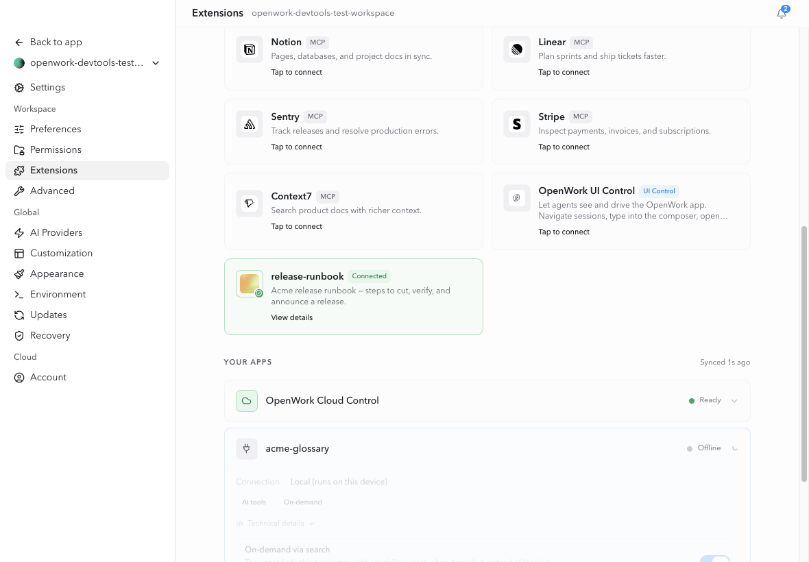Viewport: 809px width, 562px height.
Task: Click the Synced 1s ago text
Action: click(725, 363)
